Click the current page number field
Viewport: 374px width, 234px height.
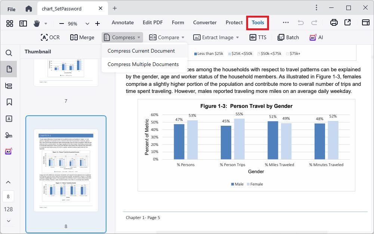pyautogui.click(x=8, y=197)
